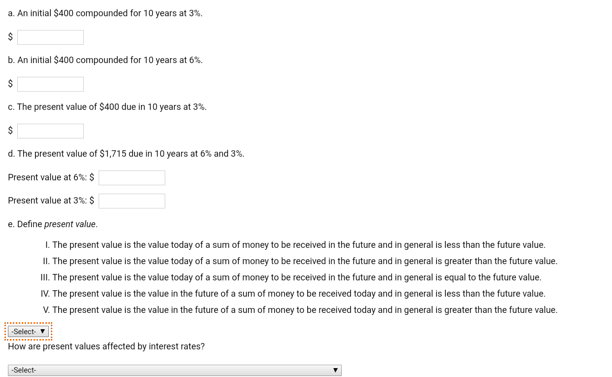The height and width of the screenshot is (377, 612).
Task: Click the answer box for part a
Action: (50, 37)
